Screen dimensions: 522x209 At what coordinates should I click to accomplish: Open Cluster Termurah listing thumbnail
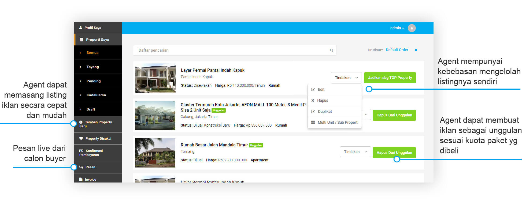pos(155,115)
